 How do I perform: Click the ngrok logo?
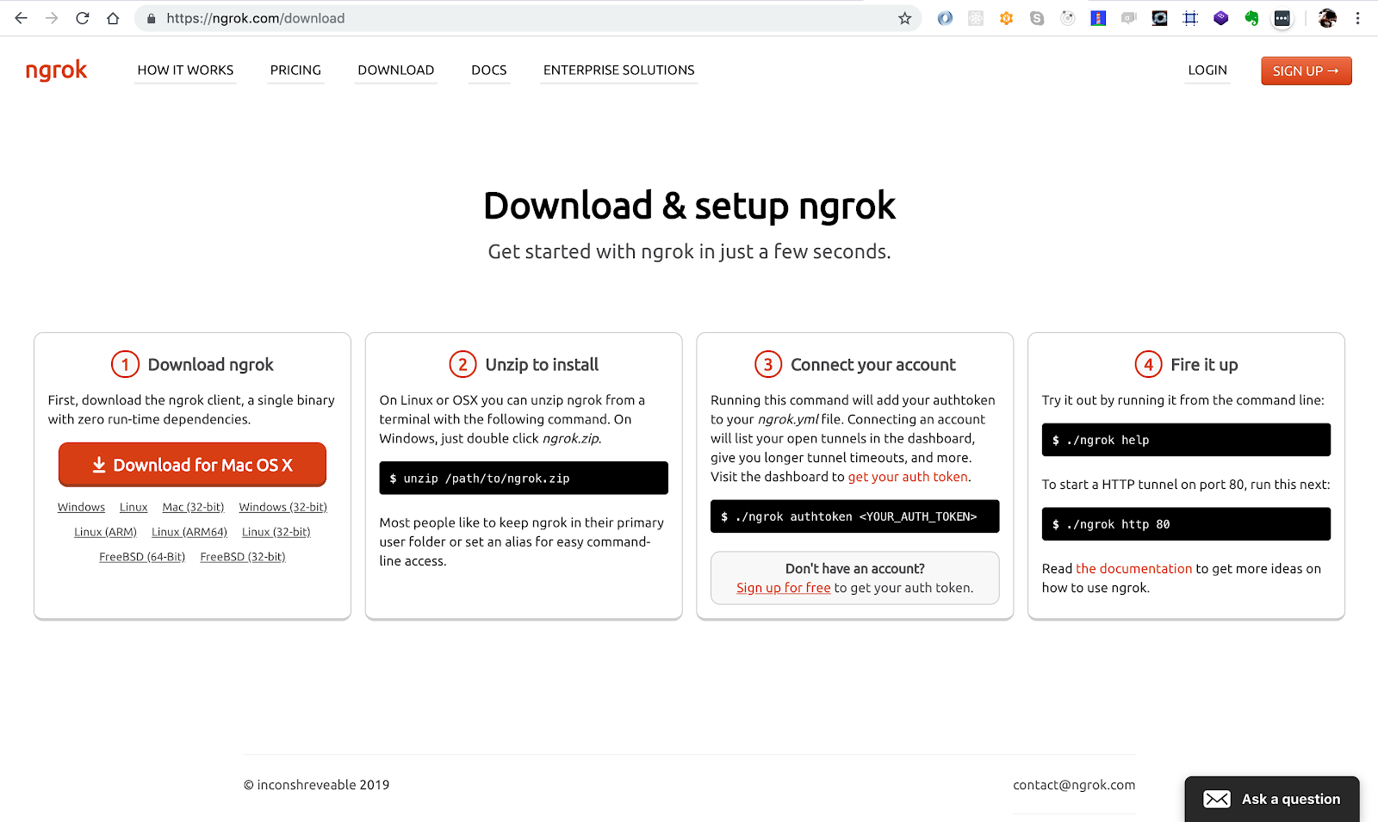pyautogui.click(x=56, y=70)
